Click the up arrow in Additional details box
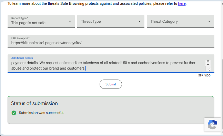The height and width of the screenshot is (136, 223). 208,61
